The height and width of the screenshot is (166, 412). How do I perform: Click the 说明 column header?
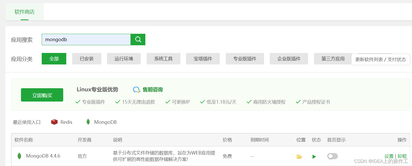pos(117,140)
